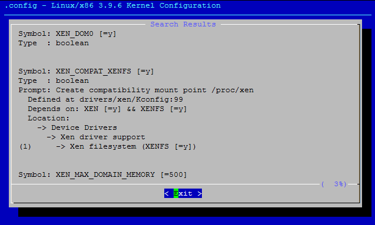This screenshot has width=375, height=225.
Task: Click '-> Xen filesystem (XENFS [=y])' entry
Action: click(126, 146)
